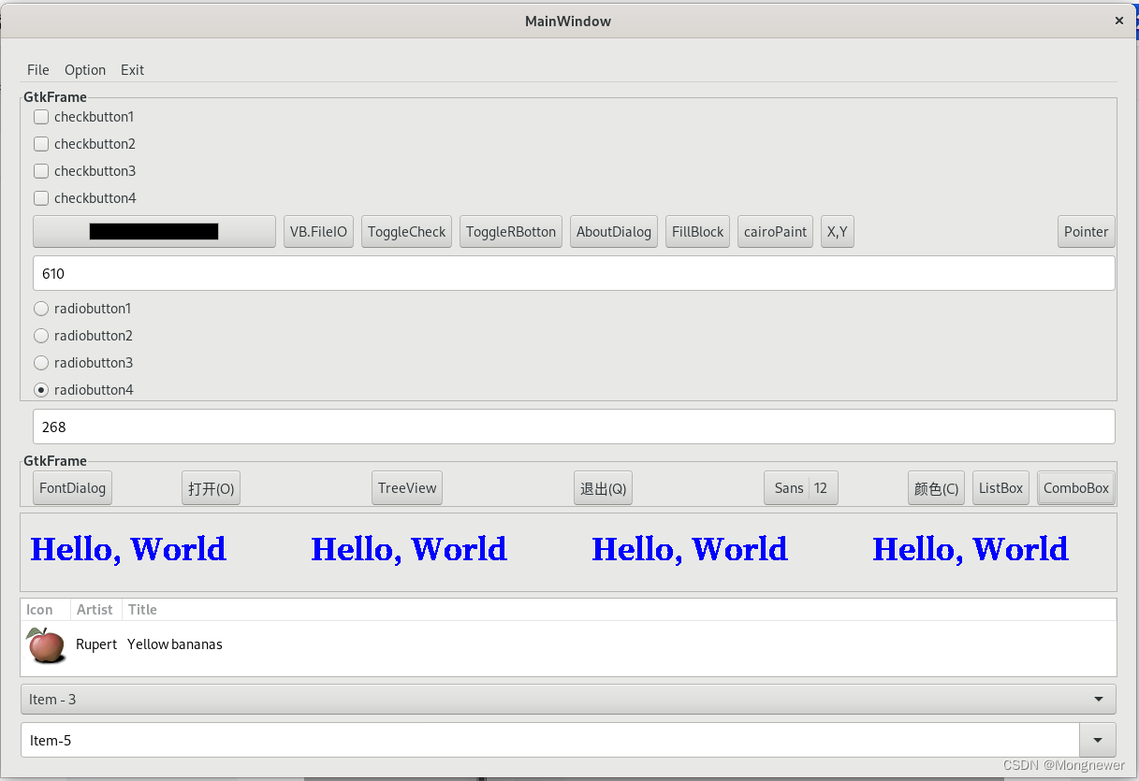Click the 打开(O) button

(211, 487)
